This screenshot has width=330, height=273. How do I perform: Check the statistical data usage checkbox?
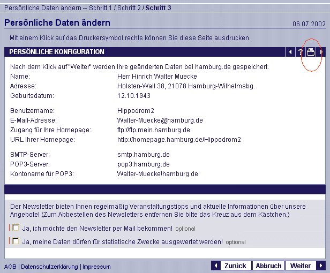(x=16, y=241)
